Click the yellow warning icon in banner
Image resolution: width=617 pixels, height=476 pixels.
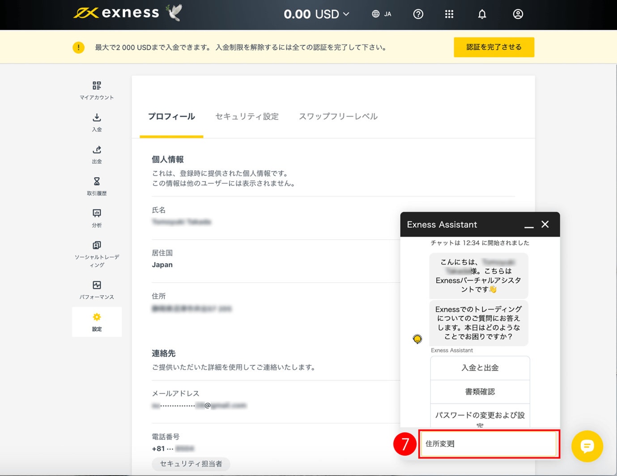[x=79, y=47]
